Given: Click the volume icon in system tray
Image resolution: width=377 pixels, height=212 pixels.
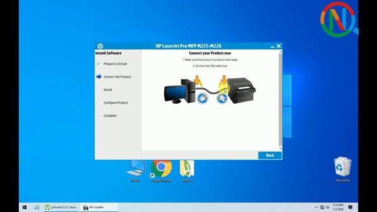Looking at the screenshot, I should click(328, 207).
